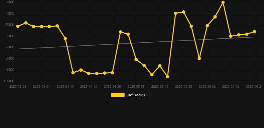
Task: Click the first data point at 2025-02-28
Action: coord(18,26)
